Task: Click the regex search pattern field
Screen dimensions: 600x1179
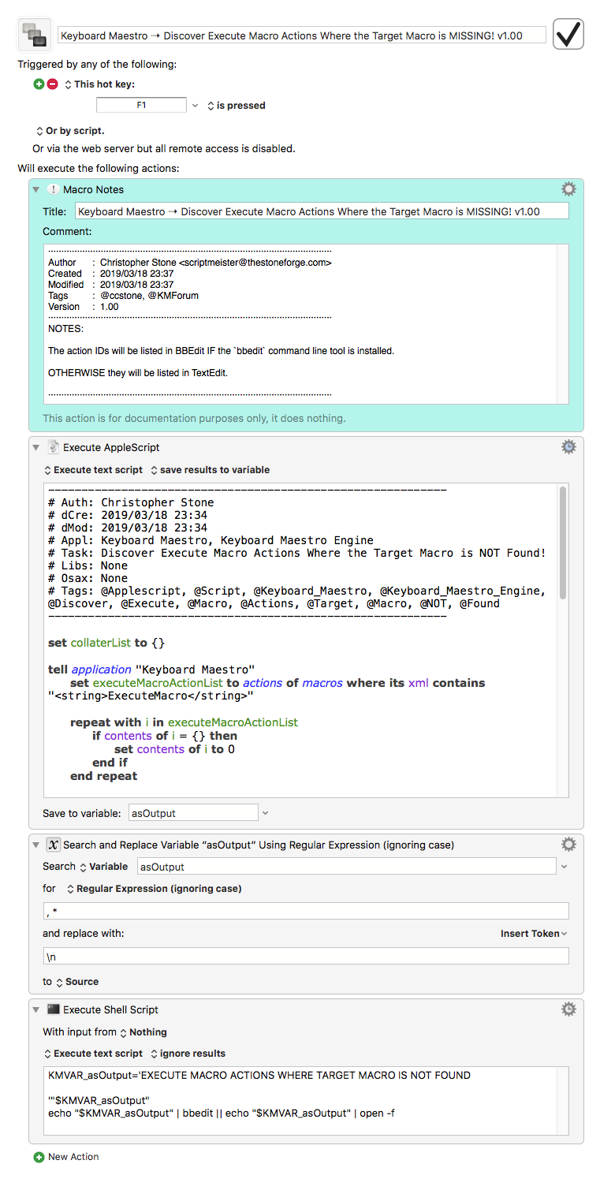Action: point(306,912)
